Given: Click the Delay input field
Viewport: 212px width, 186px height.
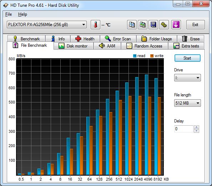Looking at the screenshot, I should (184, 129).
